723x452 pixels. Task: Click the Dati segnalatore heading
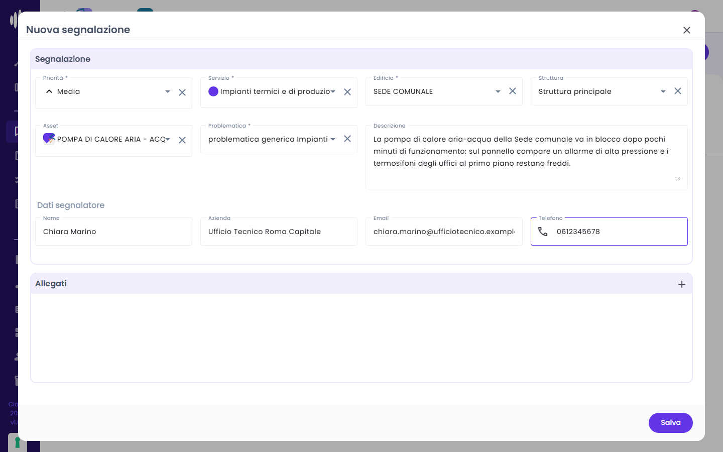(x=71, y=205)
